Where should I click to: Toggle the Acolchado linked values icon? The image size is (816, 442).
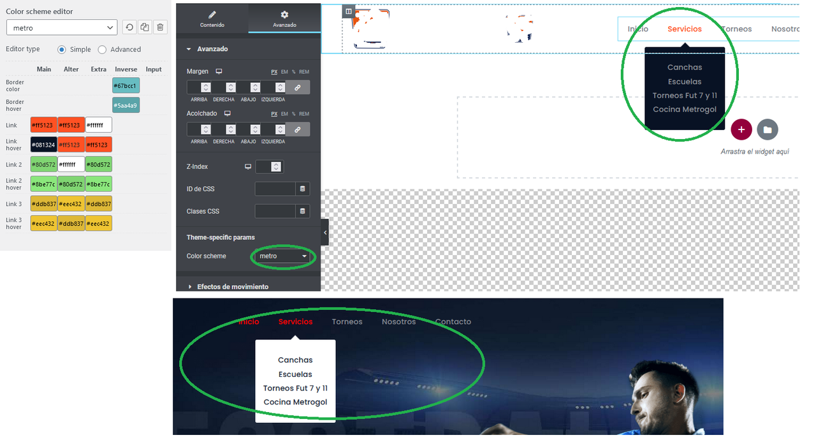(298, 129)
